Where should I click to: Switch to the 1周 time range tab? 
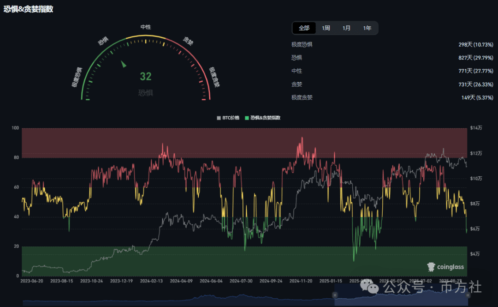tap(326, 28)
